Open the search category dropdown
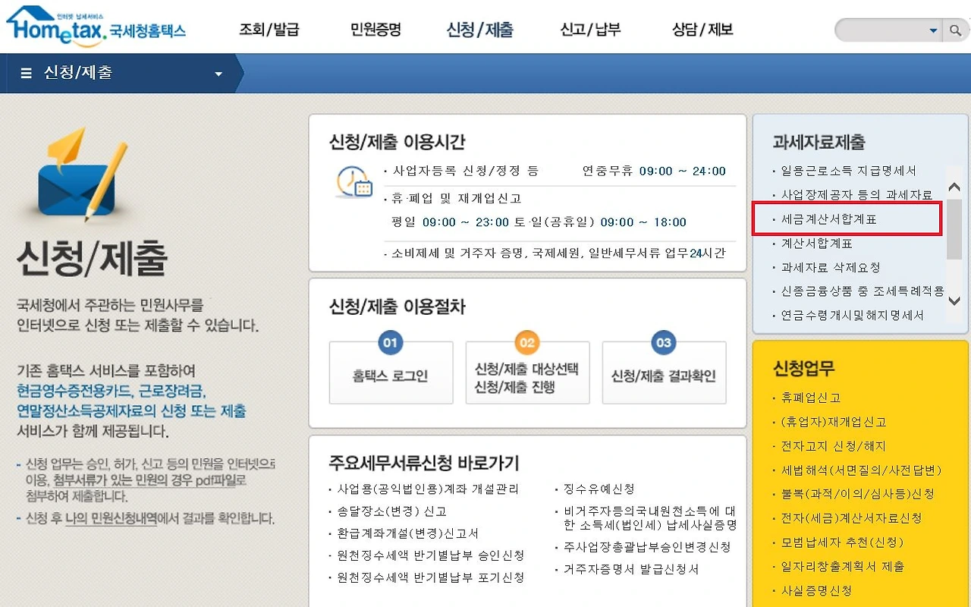Image resolution: width=971 pixels, height=607 pixels. 934,30
